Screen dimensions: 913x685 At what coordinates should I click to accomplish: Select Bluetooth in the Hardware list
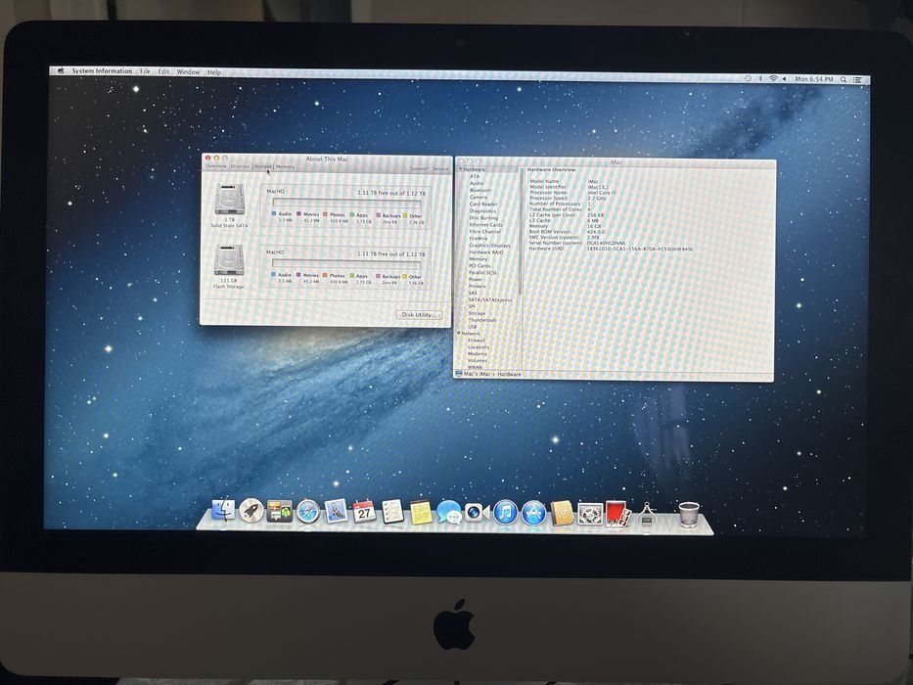[480, 190]
